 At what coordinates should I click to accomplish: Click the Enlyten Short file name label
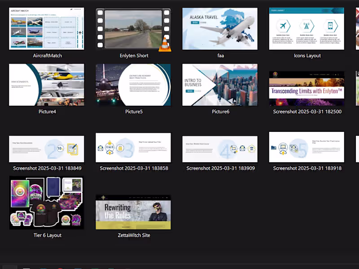[134, 56]
